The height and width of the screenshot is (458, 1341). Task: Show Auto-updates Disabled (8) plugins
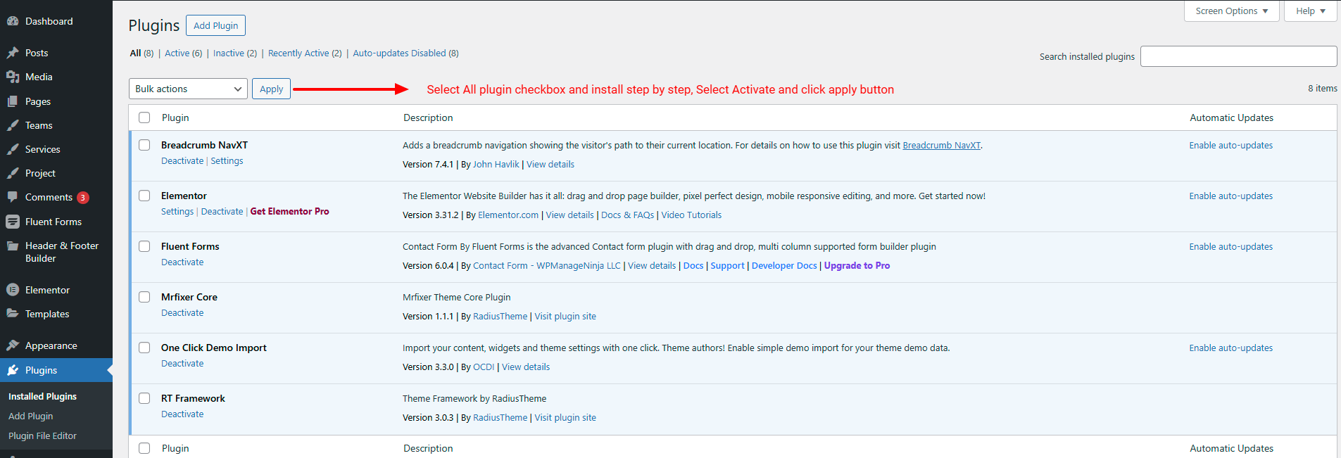tap(405, 53)
